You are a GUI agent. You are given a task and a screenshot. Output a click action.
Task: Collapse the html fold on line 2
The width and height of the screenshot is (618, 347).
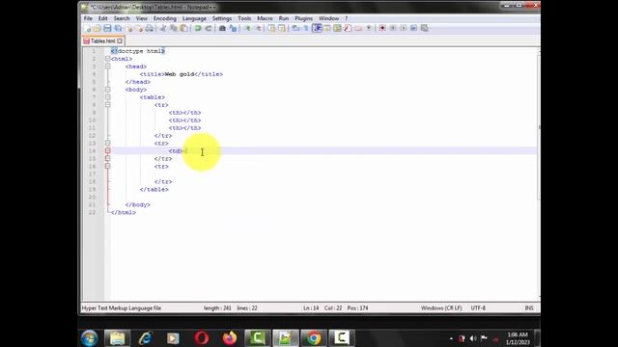point(107,59)
